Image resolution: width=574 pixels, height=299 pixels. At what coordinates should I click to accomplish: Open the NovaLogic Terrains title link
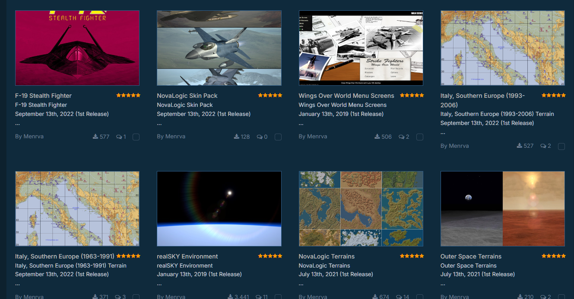pos(327,256)
